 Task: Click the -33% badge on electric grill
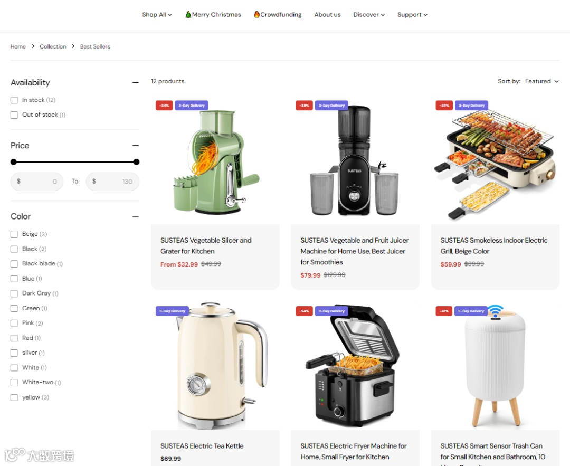coord(444,106)
